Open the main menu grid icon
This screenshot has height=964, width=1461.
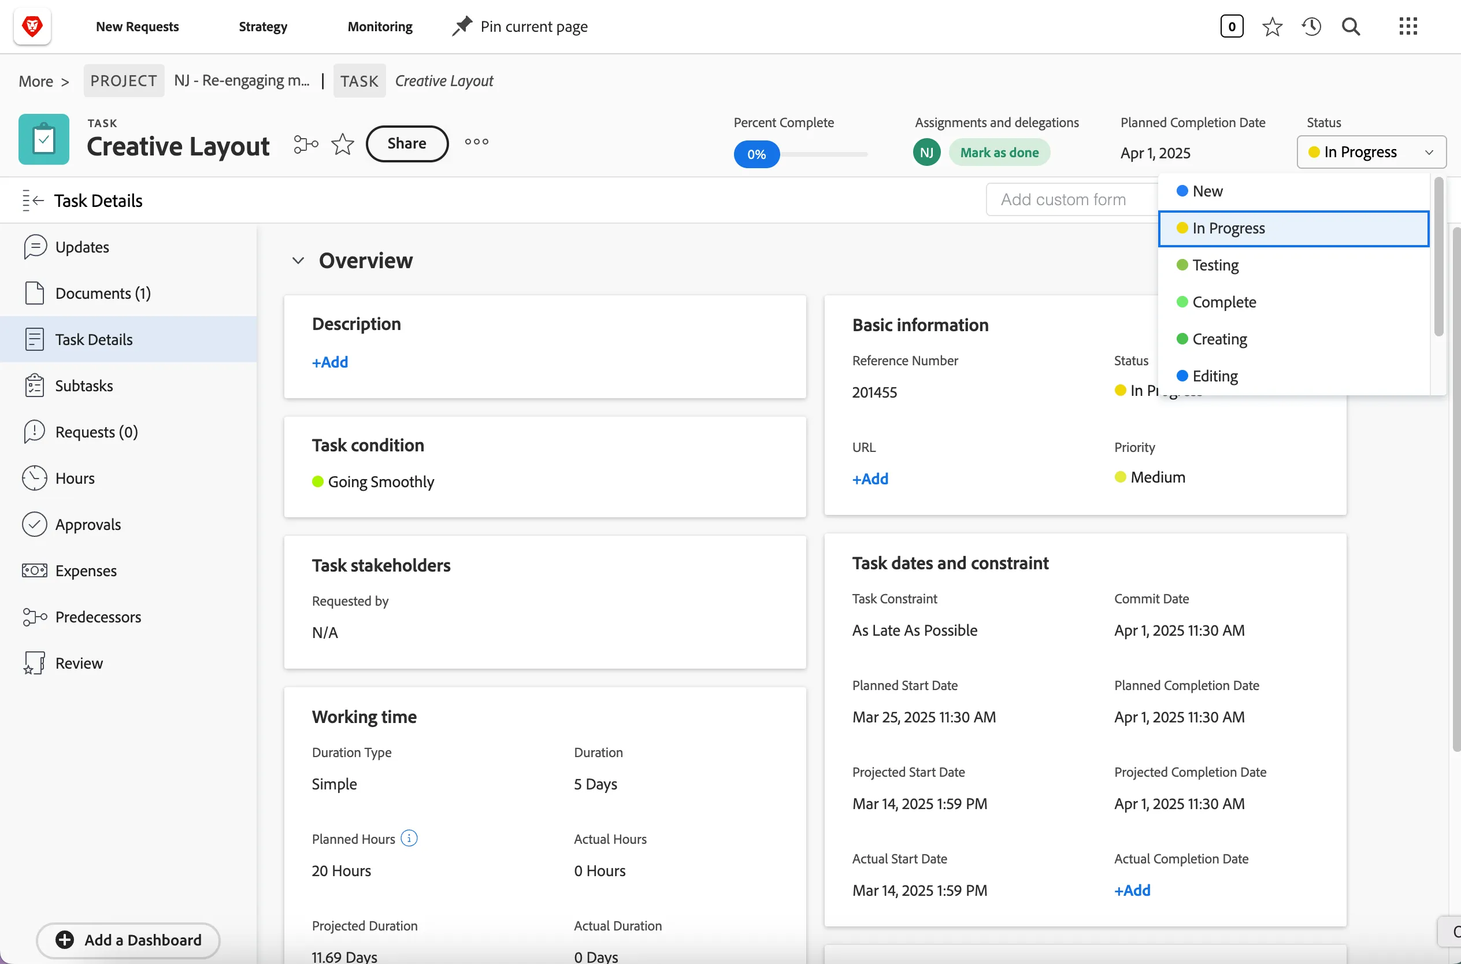pyautogui.click(x=1407, y=27)
